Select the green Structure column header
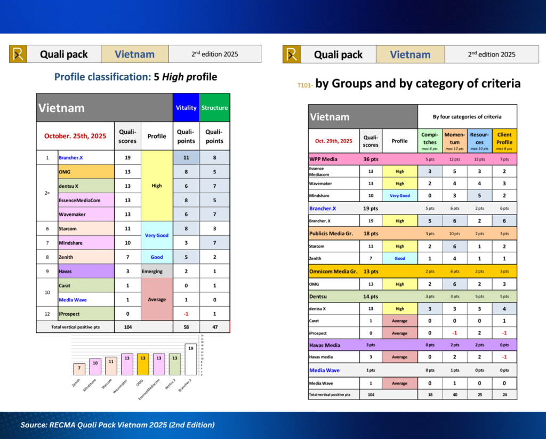This screenshot has width=546, height=439. pyautogui.click(x=214, y=108)
